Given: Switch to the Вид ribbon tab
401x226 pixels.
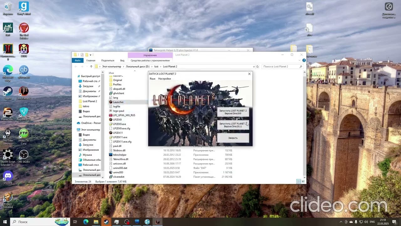Looking at the screenshot, I should 122,61.
